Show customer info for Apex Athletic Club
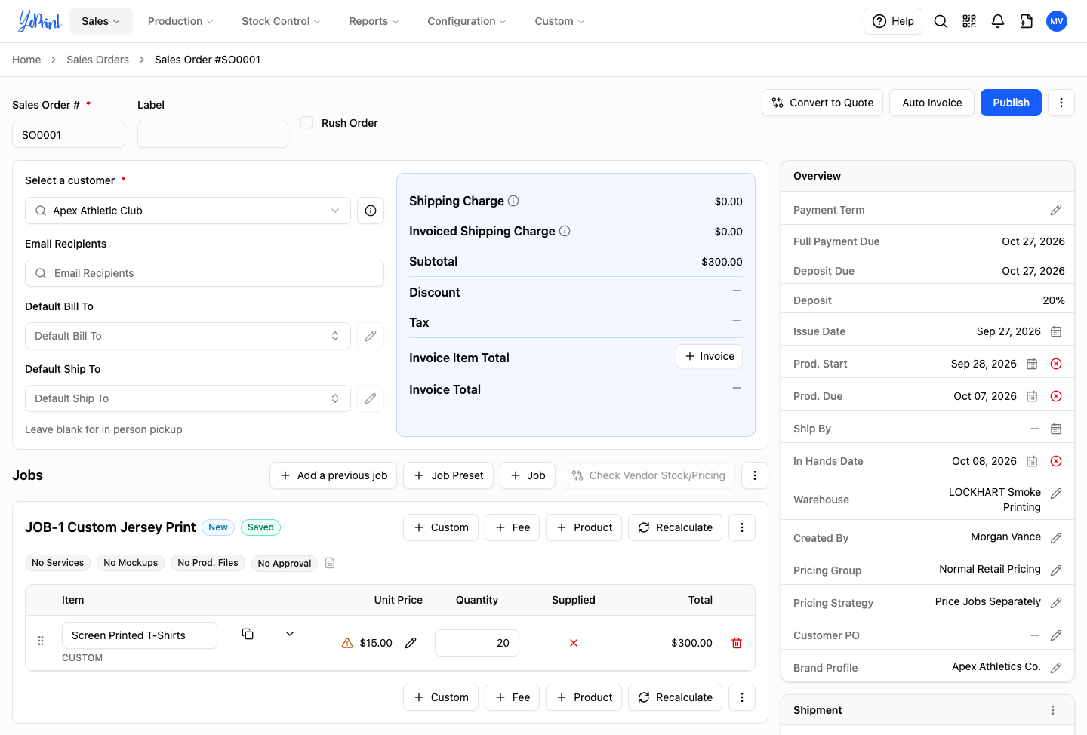Viewport: 1087px width, 735px height. tap(371, 211)
